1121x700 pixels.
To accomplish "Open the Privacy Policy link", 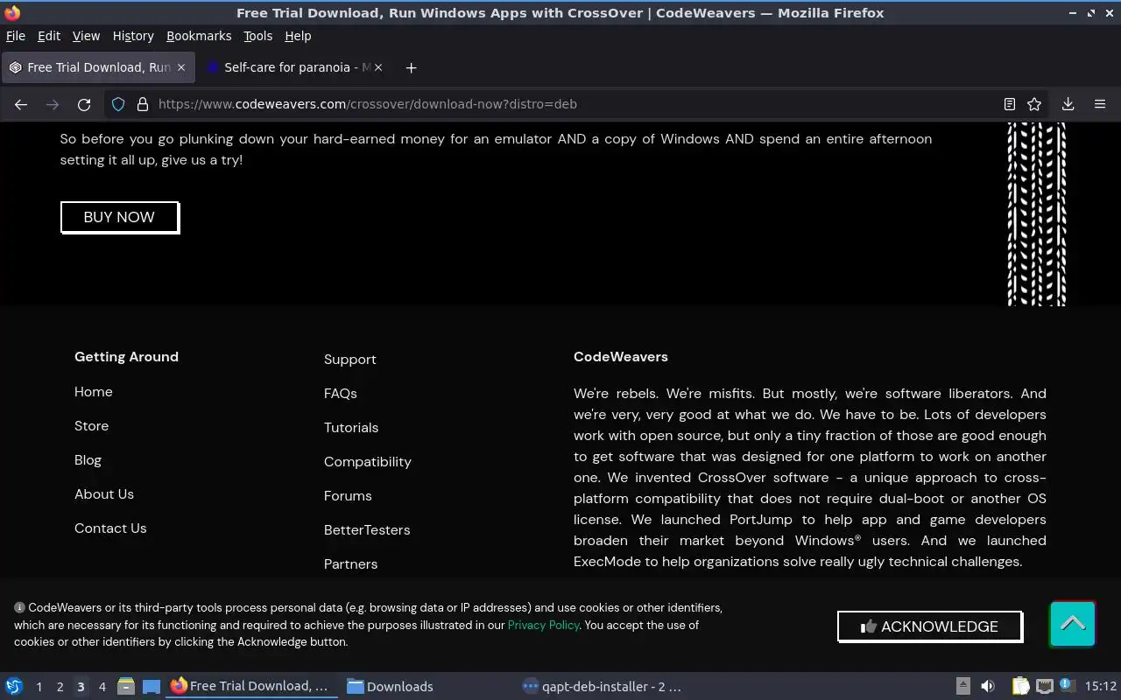I will tap(543, 625).
